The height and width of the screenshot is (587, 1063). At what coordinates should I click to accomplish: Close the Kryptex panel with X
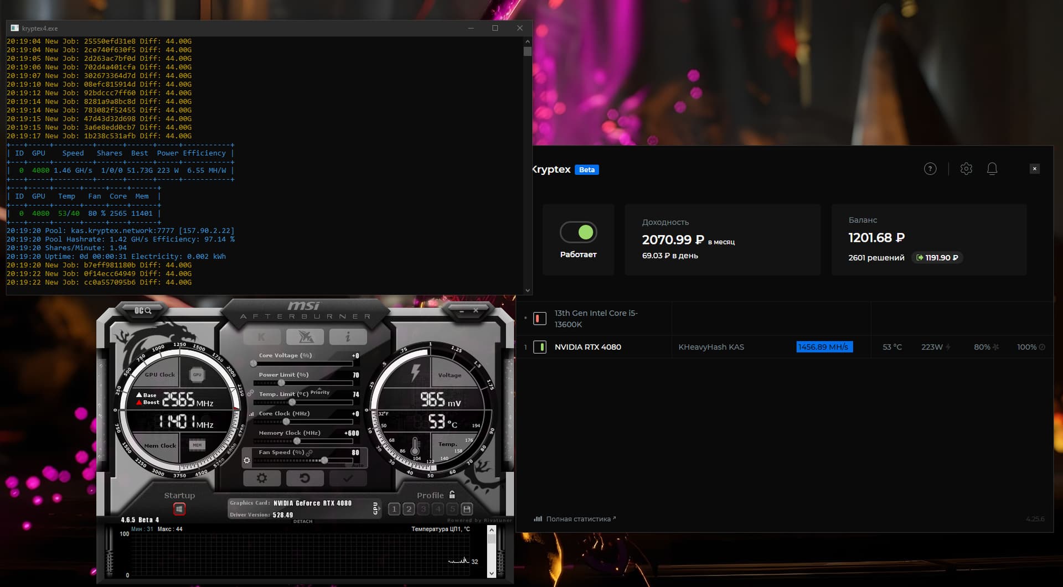[x=1034, y=169]
